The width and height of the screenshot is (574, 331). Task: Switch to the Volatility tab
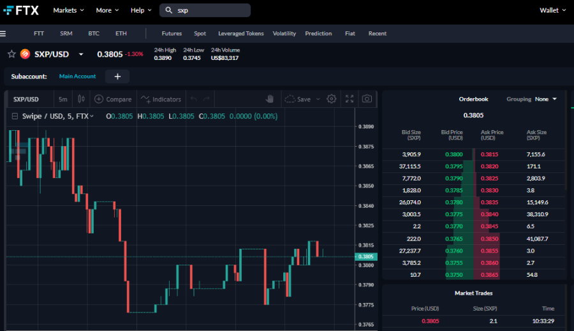[x=284, y=33]
